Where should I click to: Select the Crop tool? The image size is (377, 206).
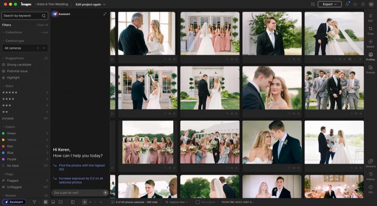click(x=371, y=30)
